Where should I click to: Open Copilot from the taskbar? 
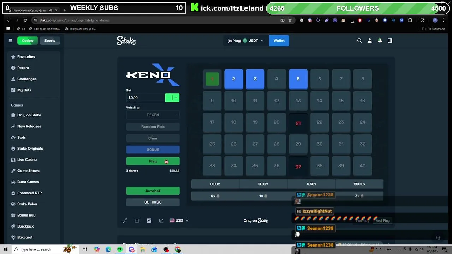pyautogui.click(x=96, y=249)
